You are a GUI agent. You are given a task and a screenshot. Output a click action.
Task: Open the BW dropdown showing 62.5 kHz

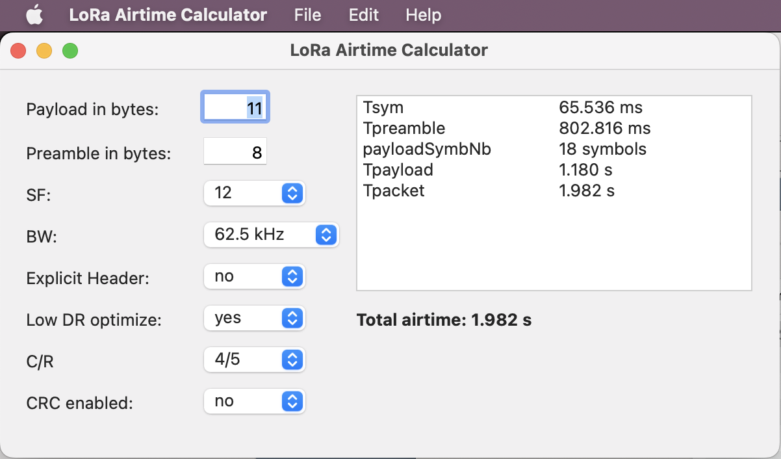click(x=271, y=235)
